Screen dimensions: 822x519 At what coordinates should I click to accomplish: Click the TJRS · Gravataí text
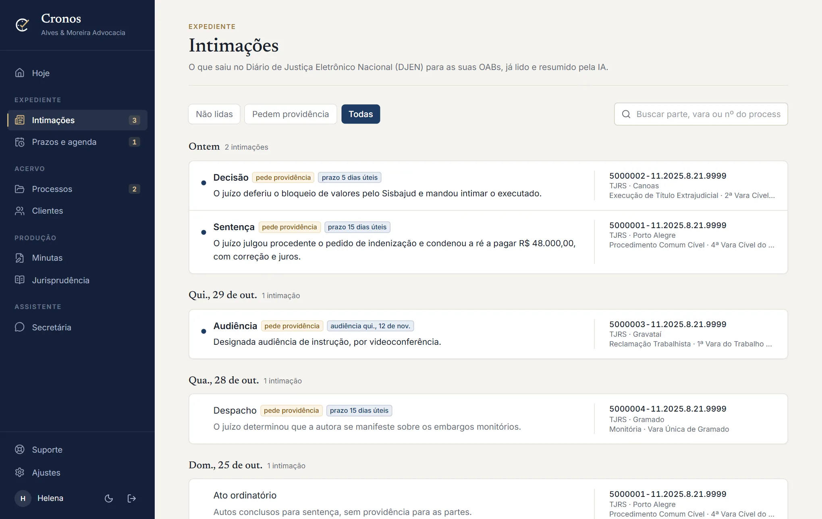(x=635, y=334)
